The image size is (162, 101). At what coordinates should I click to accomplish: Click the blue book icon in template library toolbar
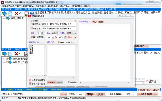5,14
